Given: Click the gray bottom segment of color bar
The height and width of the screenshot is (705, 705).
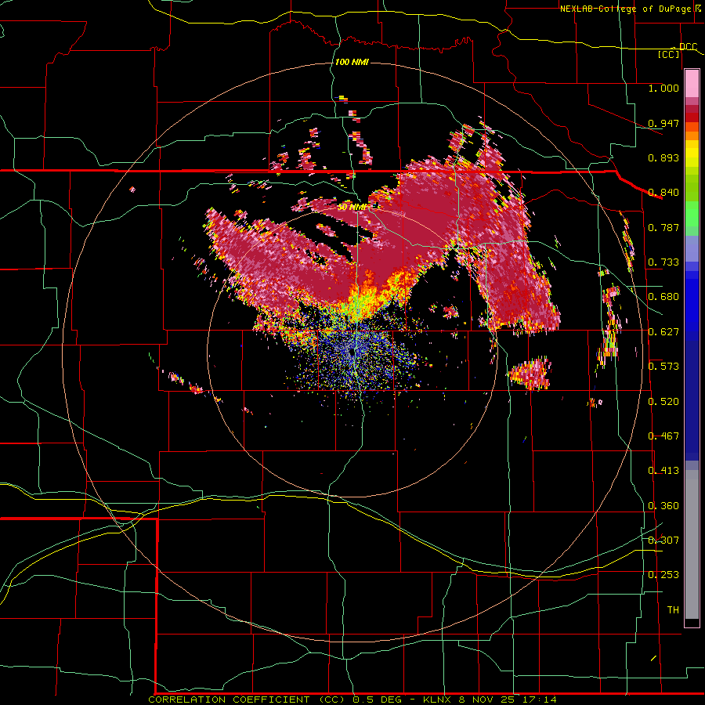Looking at the screenshot, I should click(692, 544).
